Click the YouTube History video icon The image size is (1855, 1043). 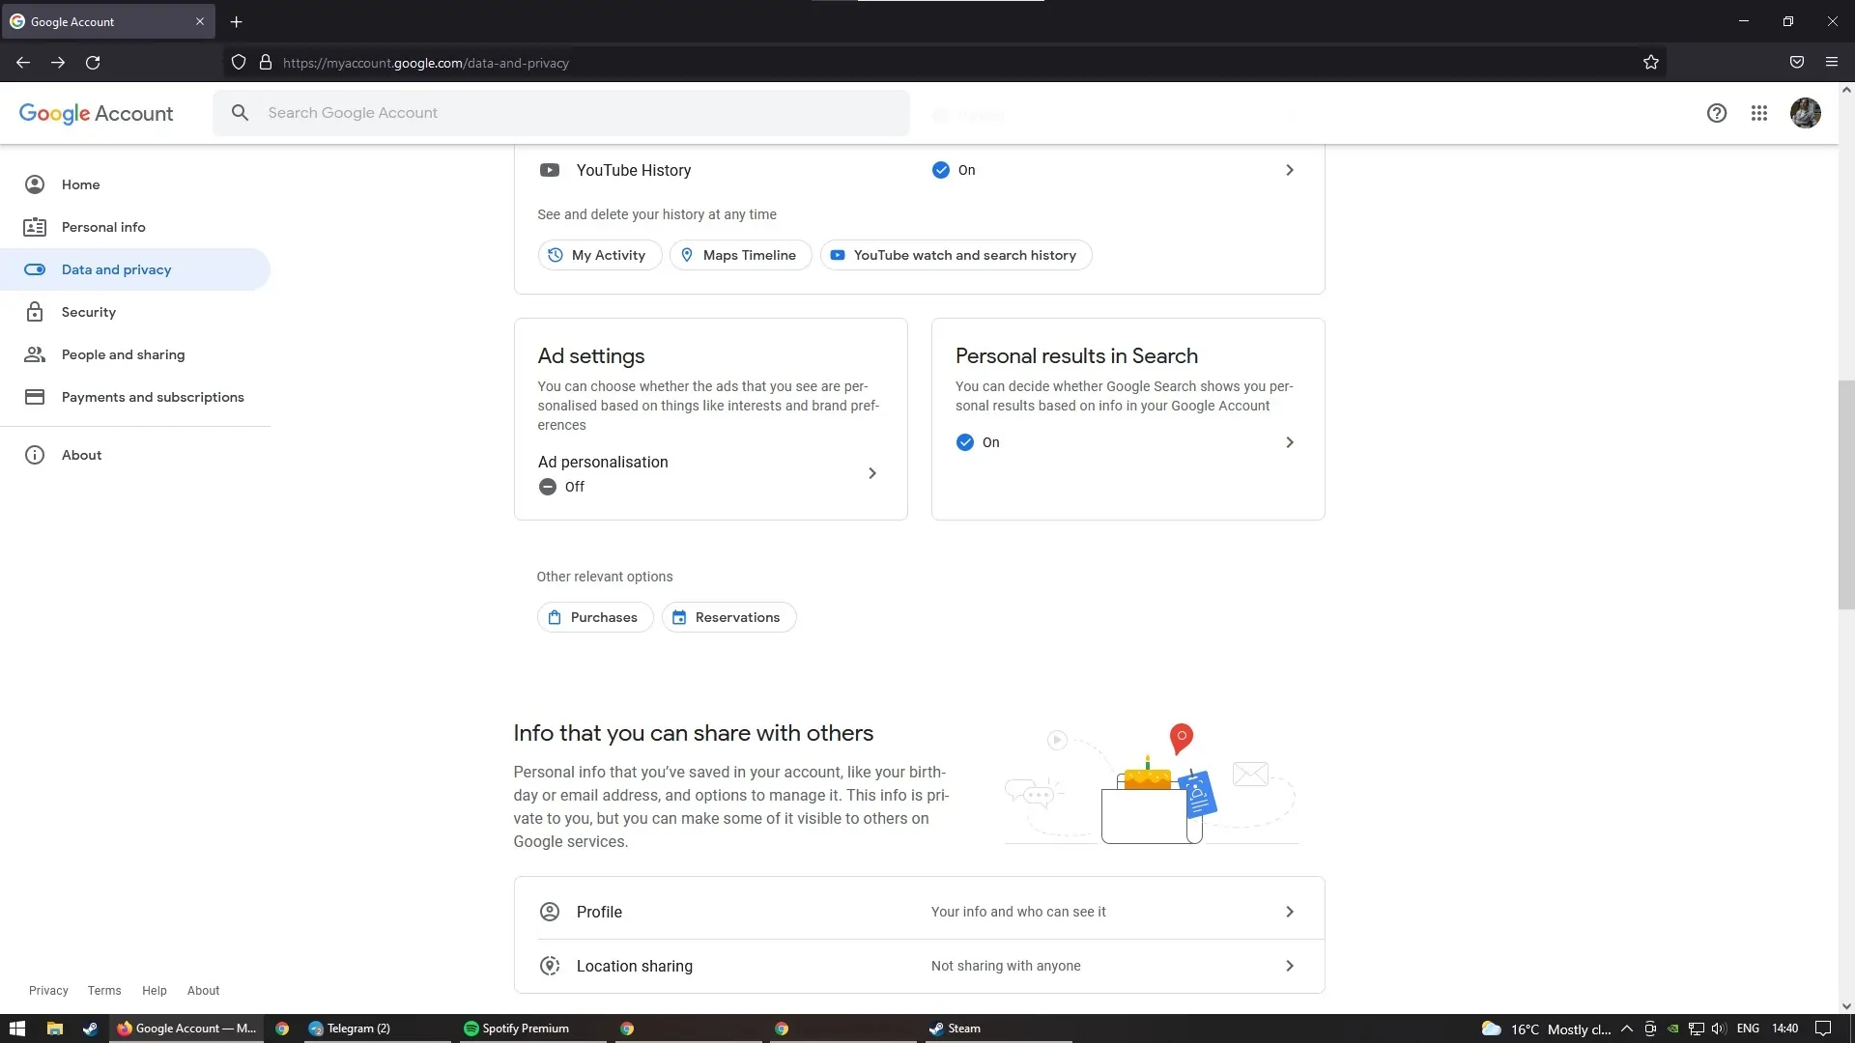549,170
